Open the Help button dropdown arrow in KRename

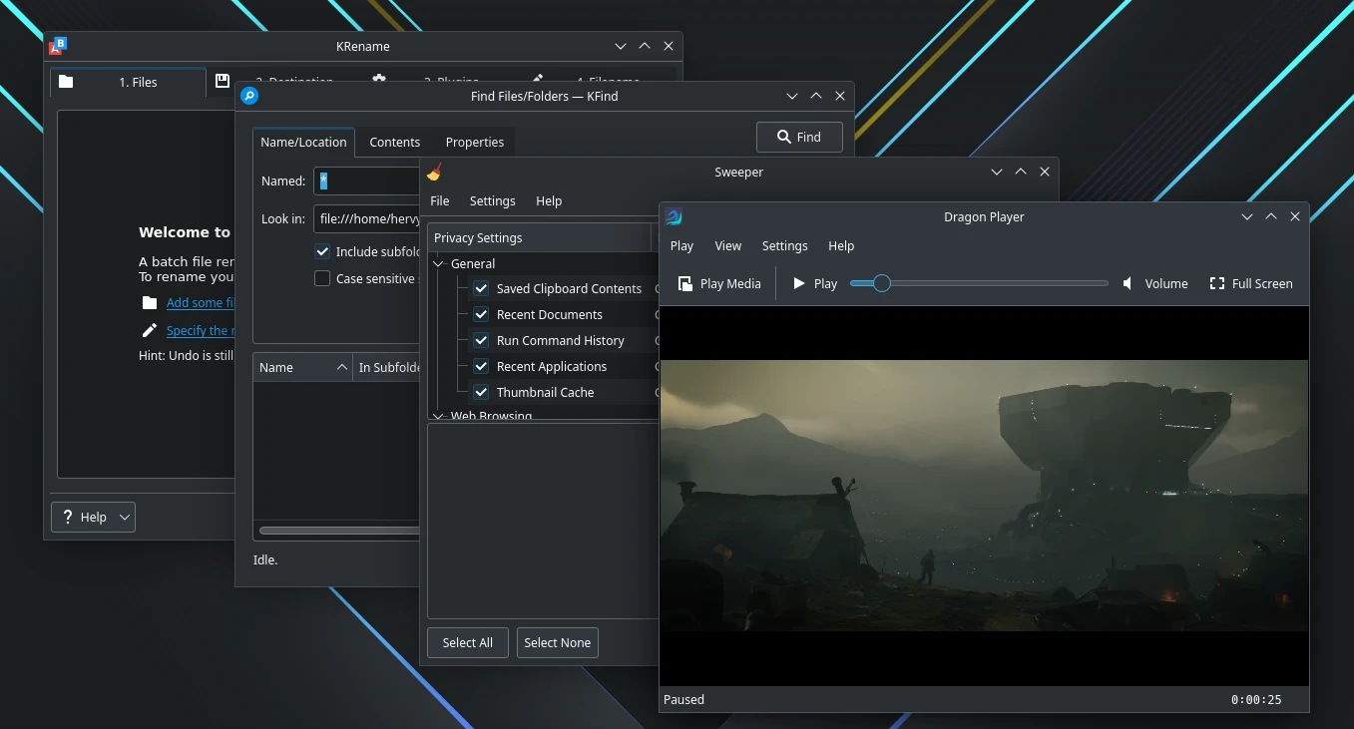(x=125, y=517)
